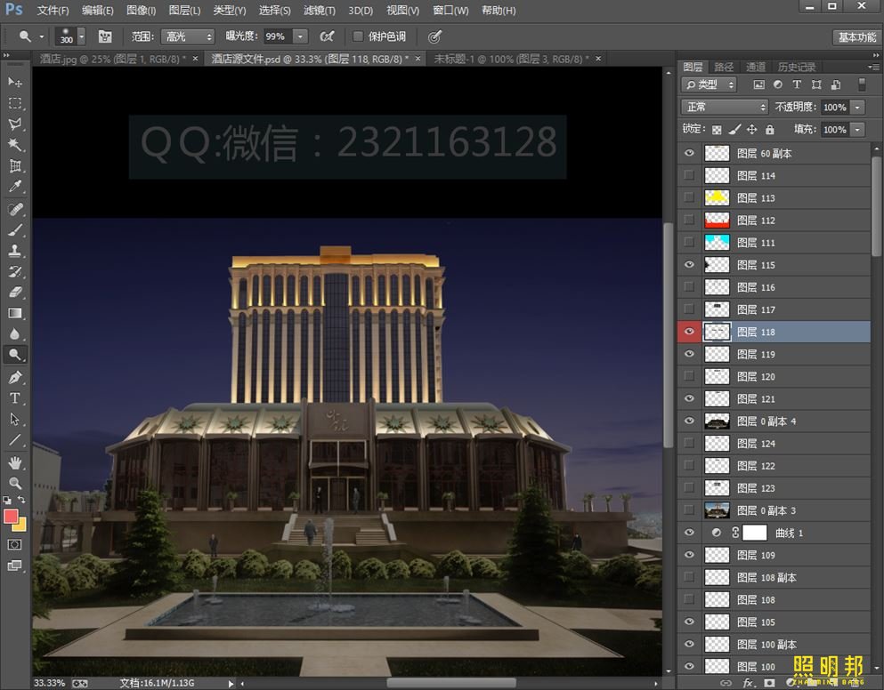Select the Hand tool

pos(15,462)
